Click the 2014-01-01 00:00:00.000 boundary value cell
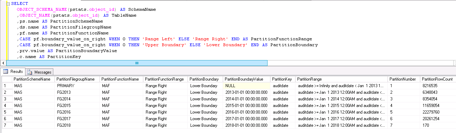Screen dimensions: 456x133 247,99
